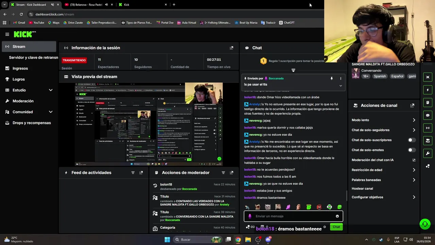The height and width of the screenshot is (245, 435).
Task: Open the volume control in the system tray
Action: 411,240
